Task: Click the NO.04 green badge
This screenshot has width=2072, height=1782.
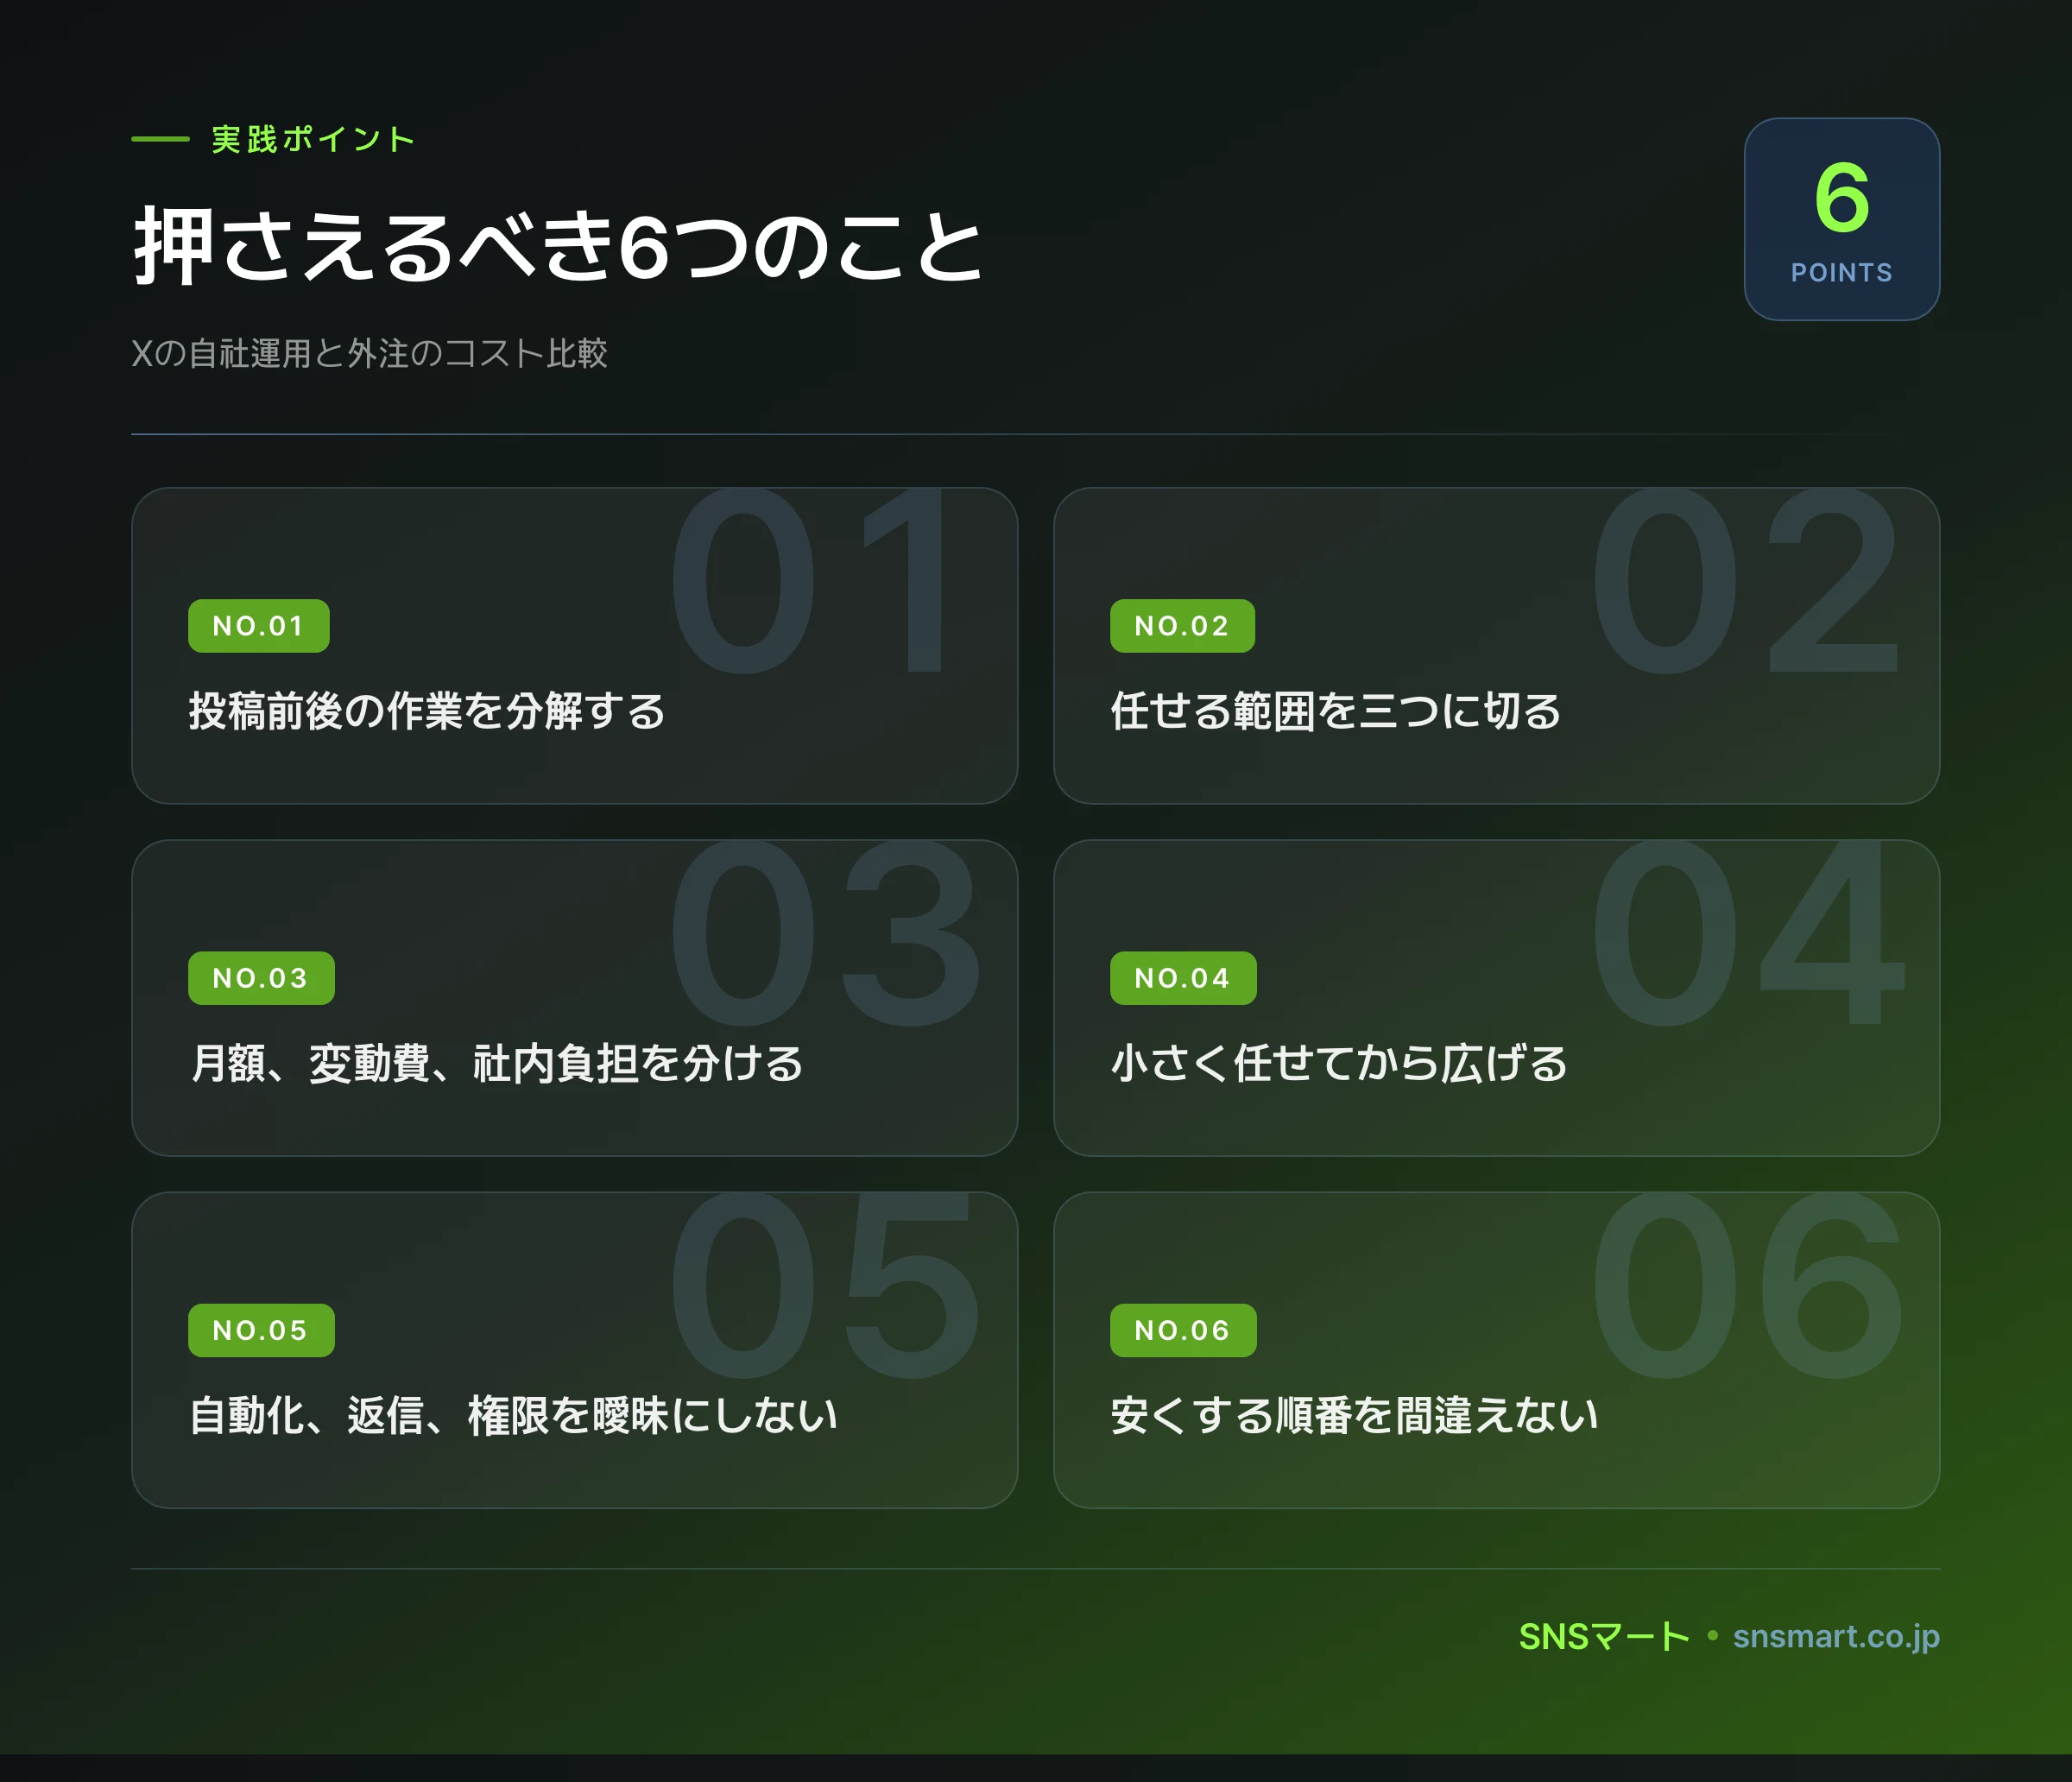Action: (1183, 978)
